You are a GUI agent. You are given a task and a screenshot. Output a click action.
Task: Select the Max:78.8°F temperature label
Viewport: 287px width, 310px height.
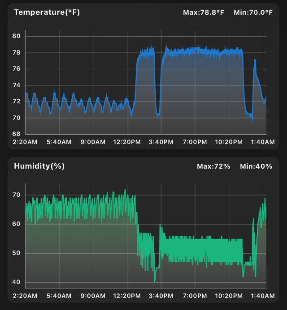(203, 13)
